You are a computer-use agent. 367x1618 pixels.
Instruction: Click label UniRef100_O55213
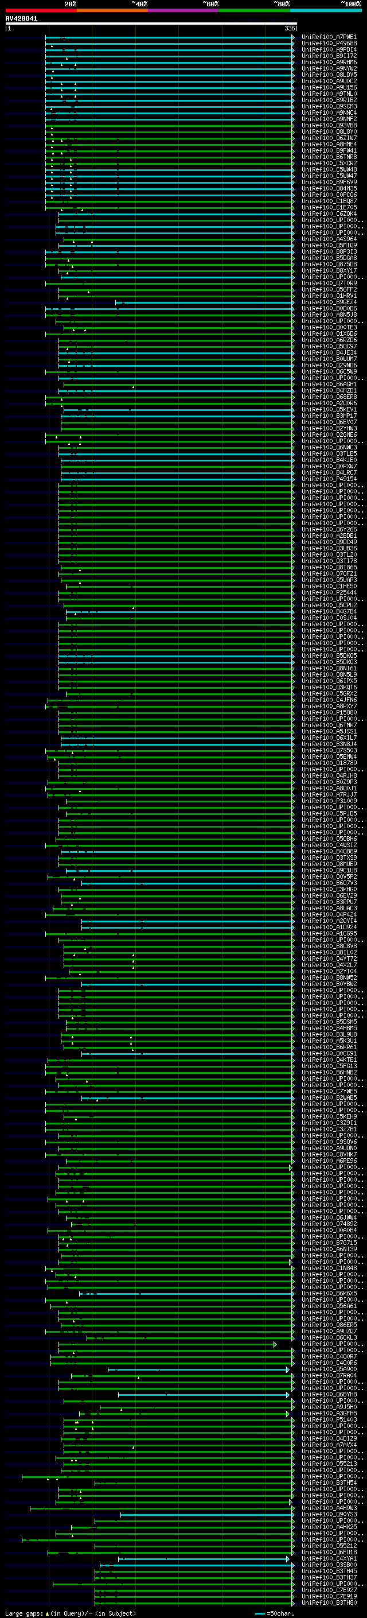[x=329, y=1464]
